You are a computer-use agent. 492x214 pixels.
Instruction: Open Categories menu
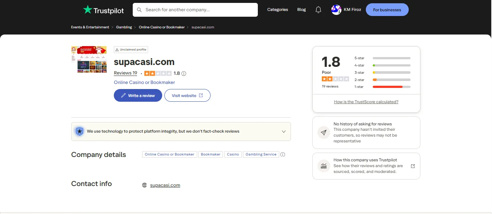(277, 10)
